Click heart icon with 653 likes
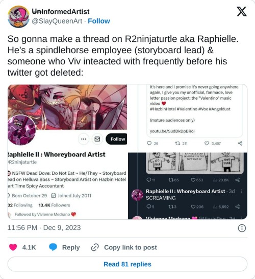Viewport: 255px width, 279px height. [193, 180]
